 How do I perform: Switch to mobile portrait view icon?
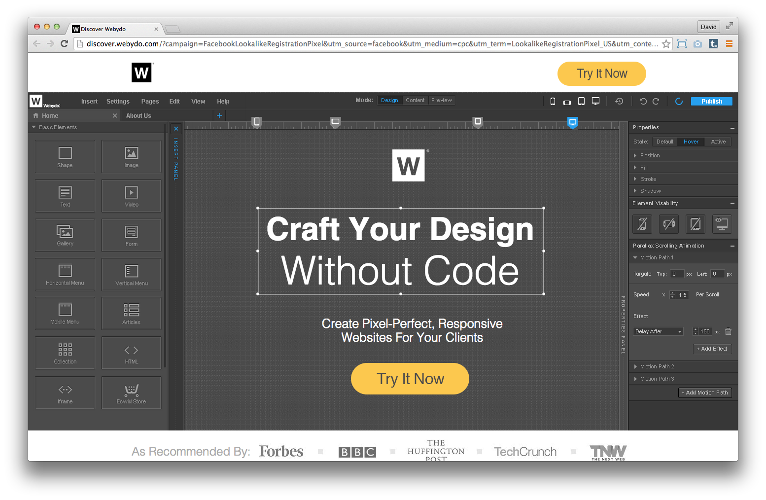553,101
